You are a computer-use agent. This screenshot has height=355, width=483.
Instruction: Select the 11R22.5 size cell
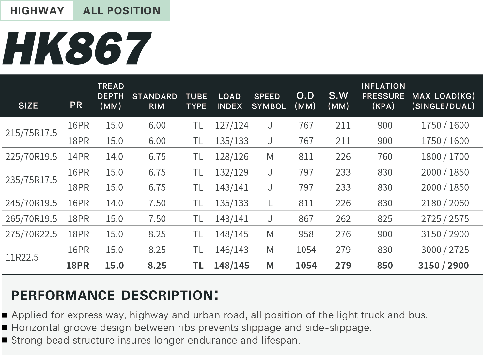(x=22, y=257)
